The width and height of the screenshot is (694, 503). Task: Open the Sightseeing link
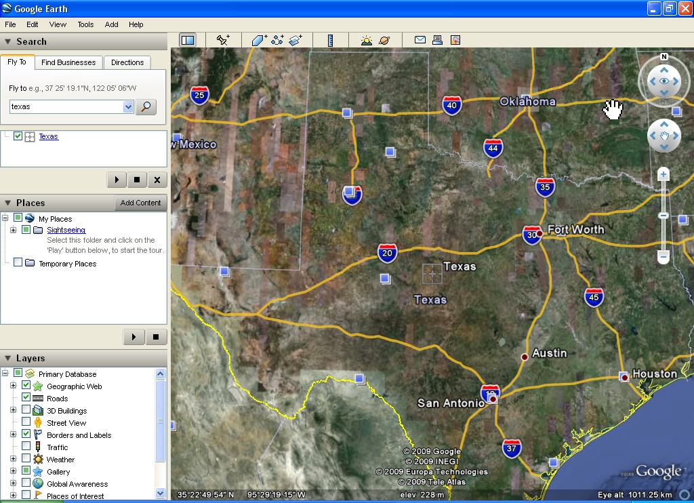tap(66, 230)
